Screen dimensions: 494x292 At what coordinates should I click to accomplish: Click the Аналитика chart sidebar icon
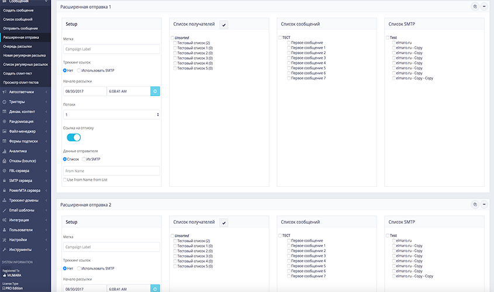[x=4, y=151]
